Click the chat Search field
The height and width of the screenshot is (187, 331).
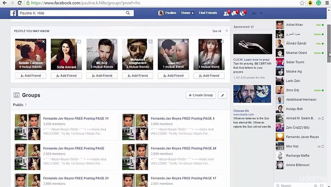(294, 186)
